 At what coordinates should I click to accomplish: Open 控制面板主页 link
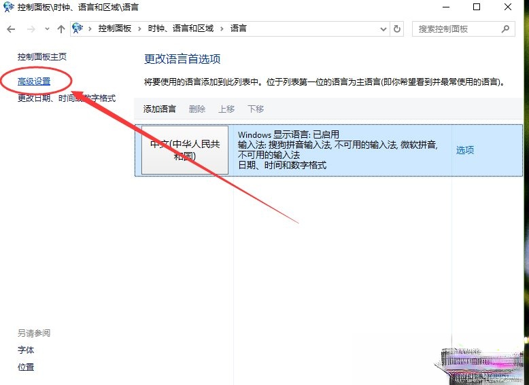click(x=42, y=57)
